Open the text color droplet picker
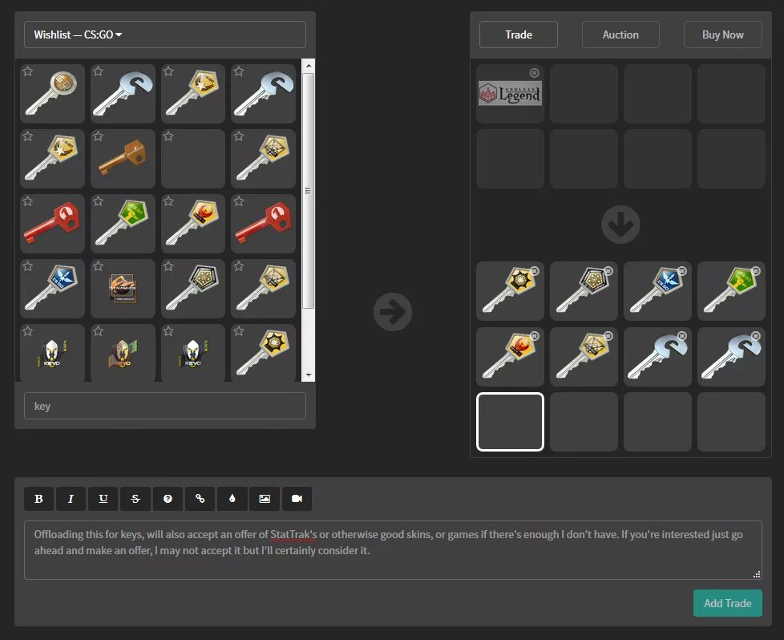 point(232,499)
